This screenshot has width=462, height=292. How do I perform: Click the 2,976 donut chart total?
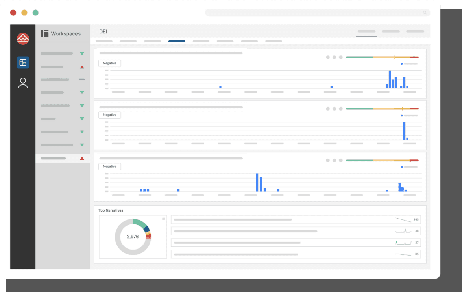point(133,237)
